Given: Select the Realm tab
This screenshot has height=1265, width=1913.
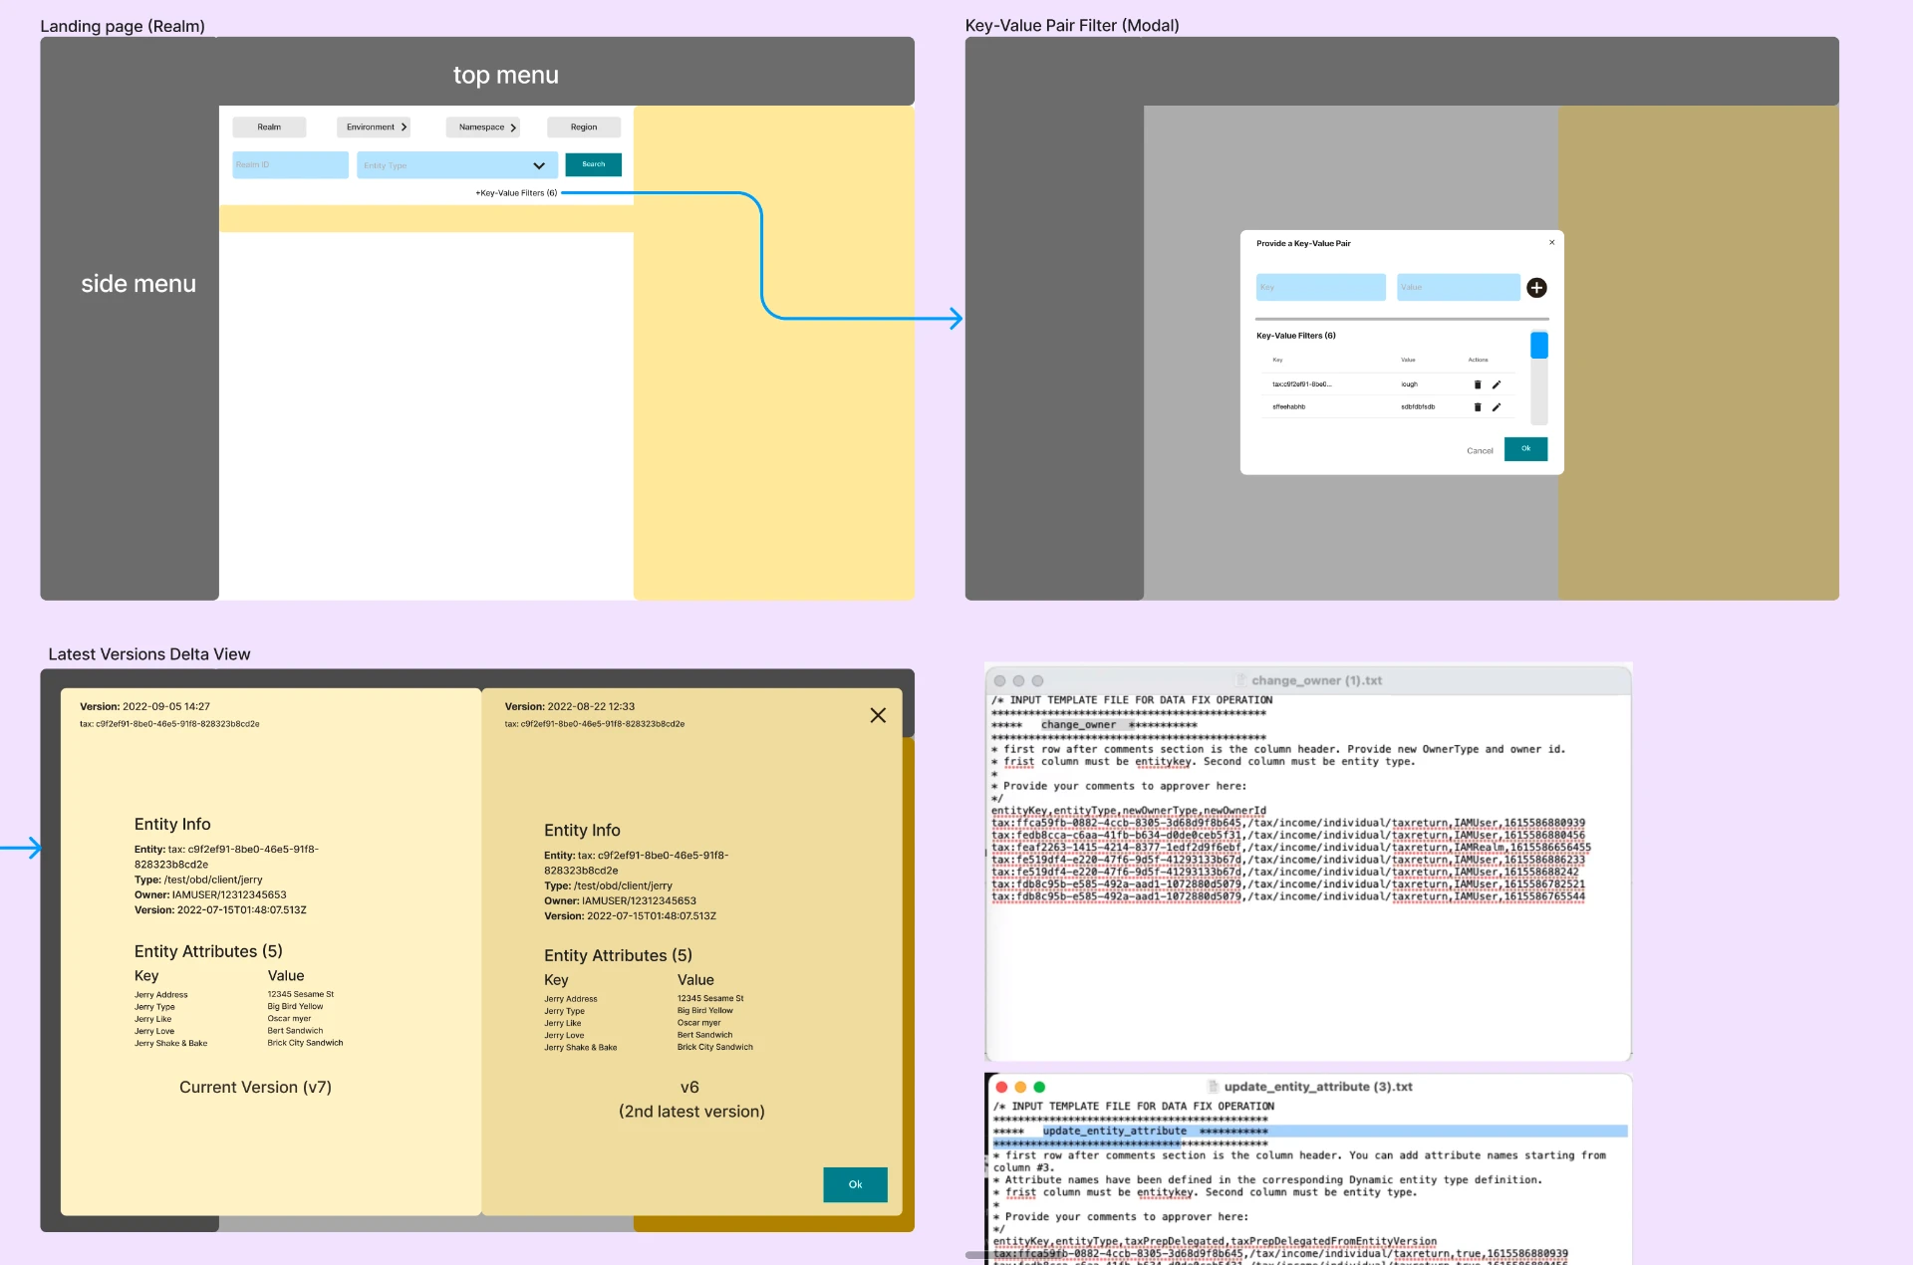Looking at the screenshot, I should point(269,127).
